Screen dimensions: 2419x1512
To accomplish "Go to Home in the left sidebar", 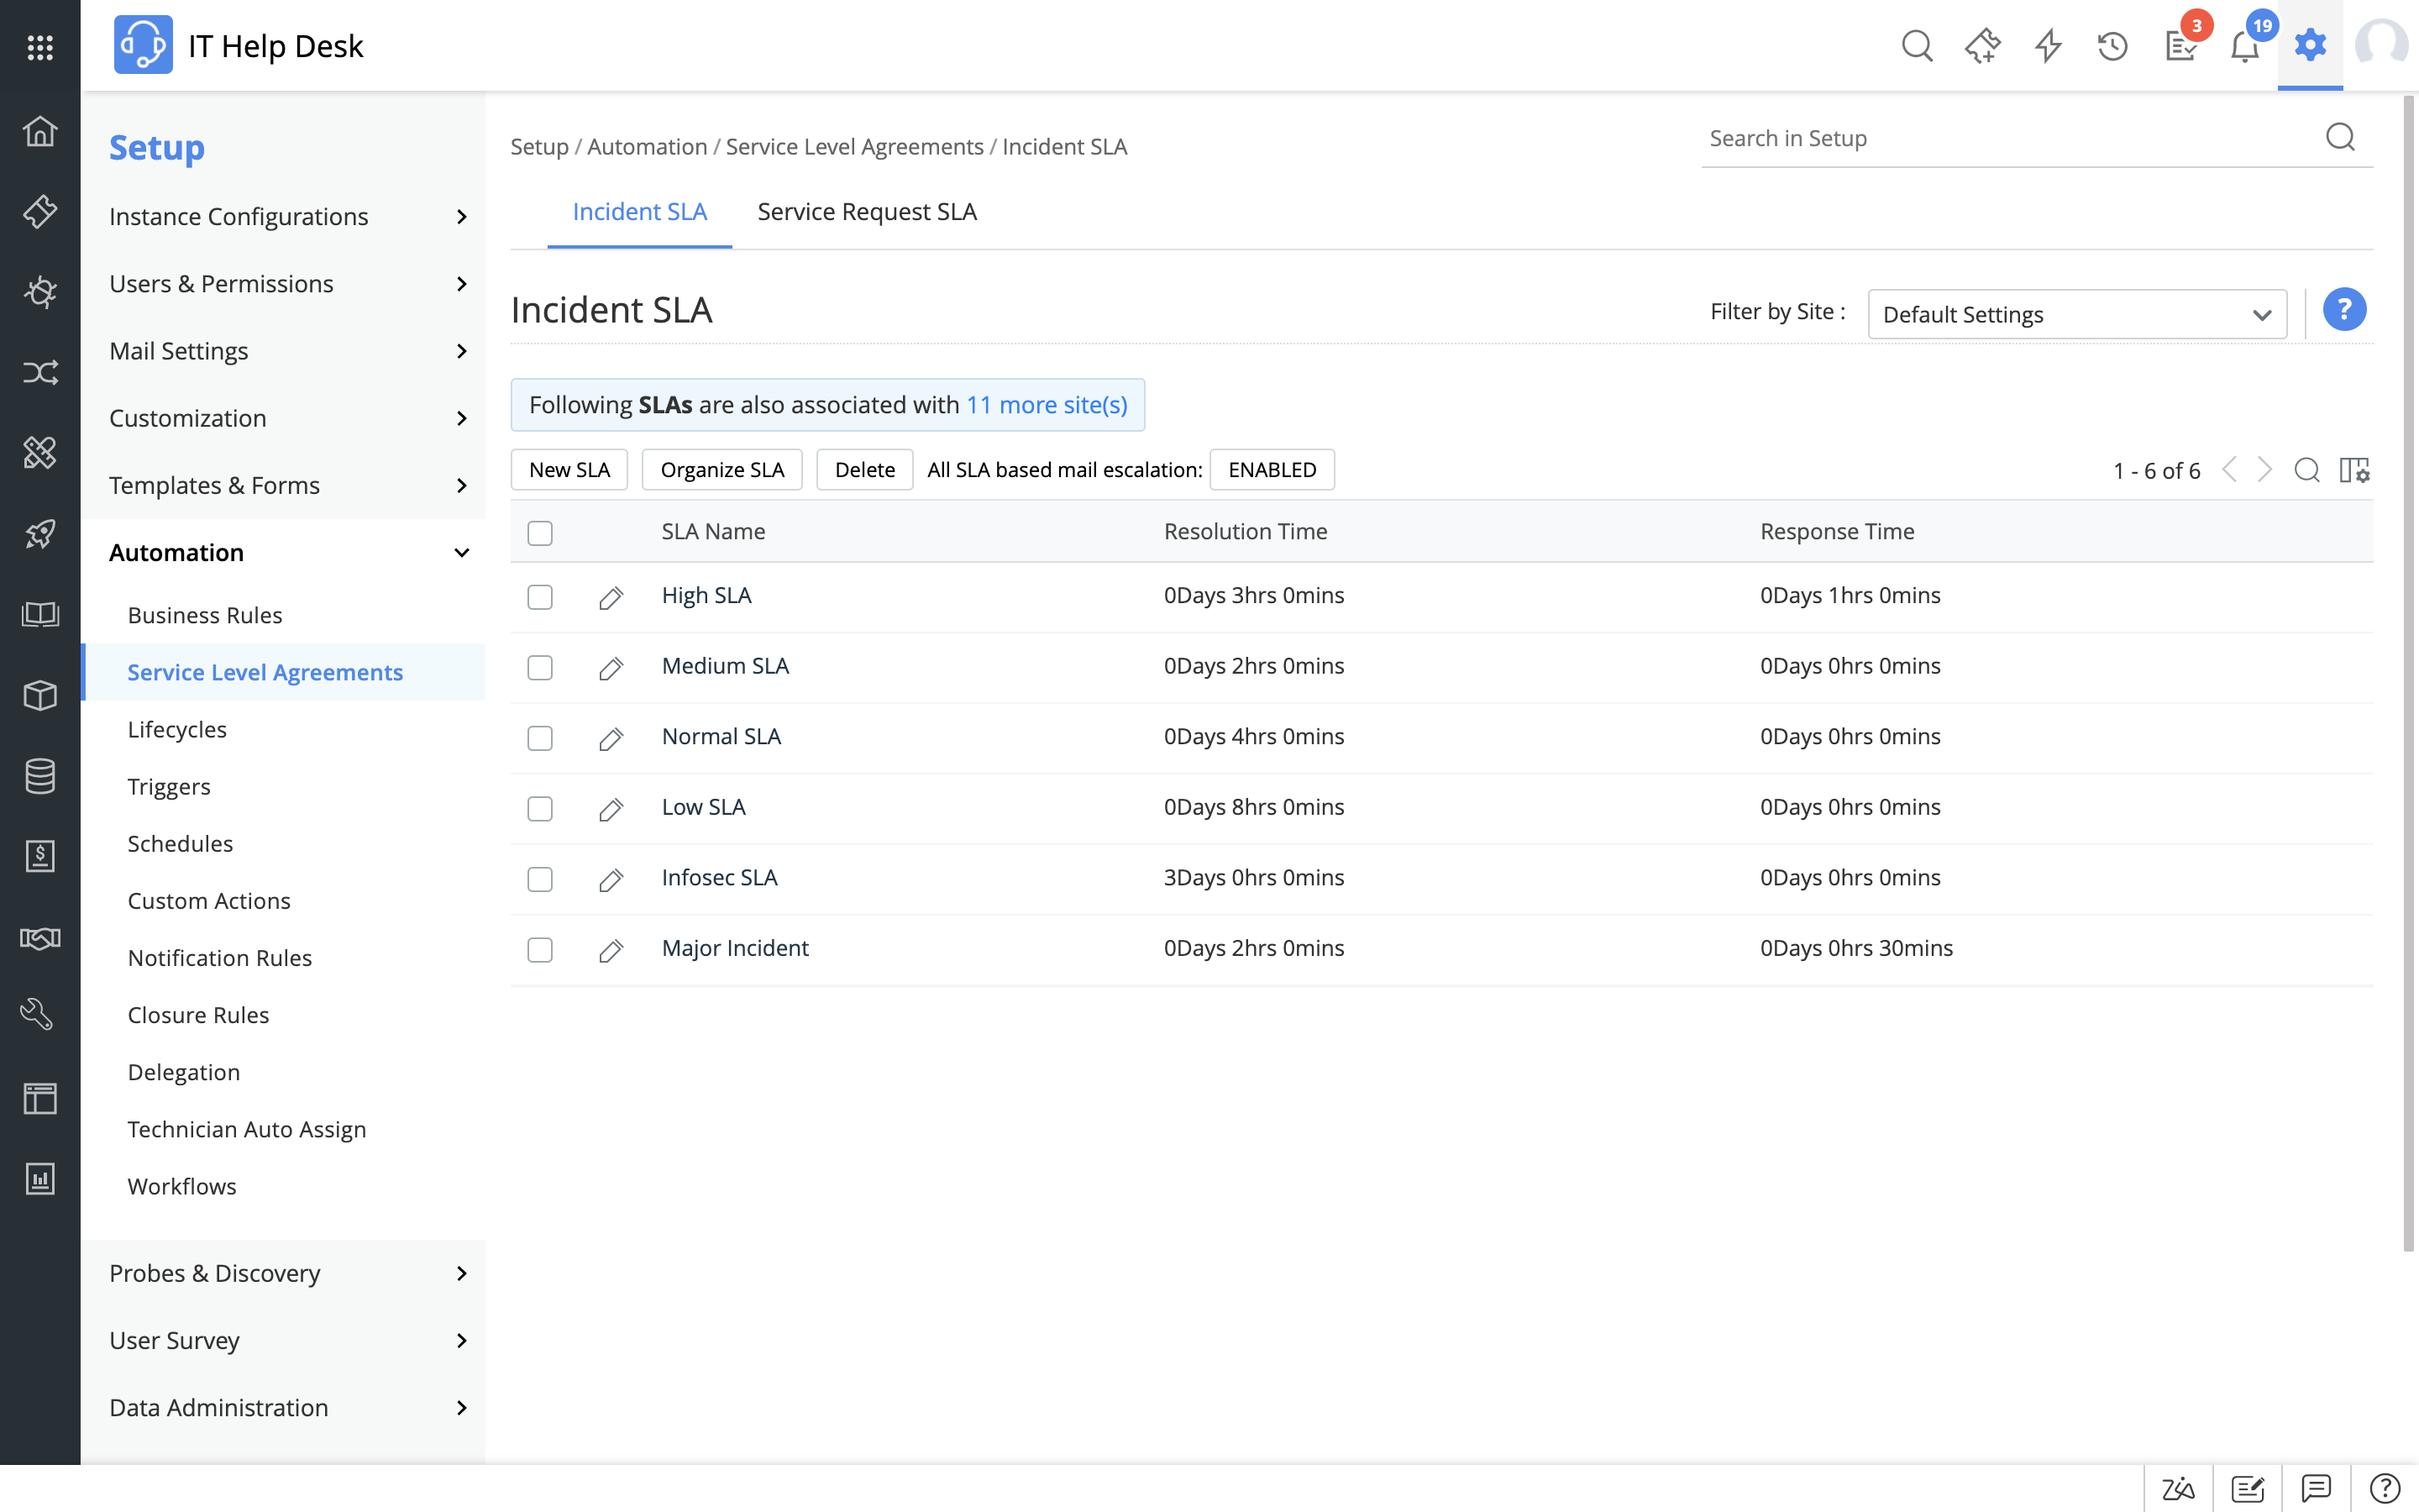I will click(x=40, y=131).
